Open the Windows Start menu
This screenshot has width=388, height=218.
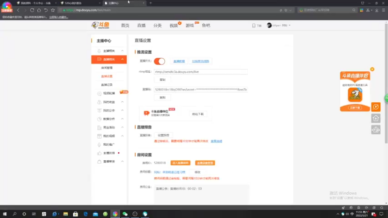pos(5,214)
